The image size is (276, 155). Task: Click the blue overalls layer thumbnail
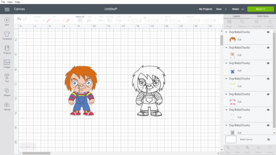(x=233, y=71)
